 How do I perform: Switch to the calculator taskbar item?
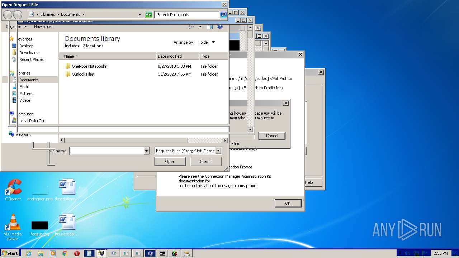click(x=89, y=253)
